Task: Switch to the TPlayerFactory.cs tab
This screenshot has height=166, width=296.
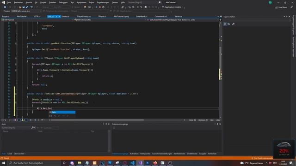Action: tap(84, 17)
